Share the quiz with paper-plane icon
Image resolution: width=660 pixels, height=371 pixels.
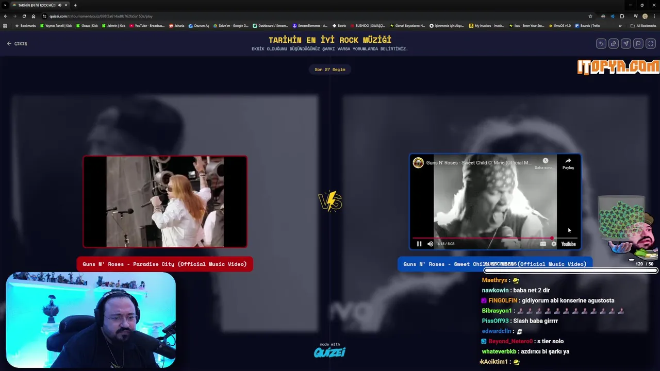[625, 44]
